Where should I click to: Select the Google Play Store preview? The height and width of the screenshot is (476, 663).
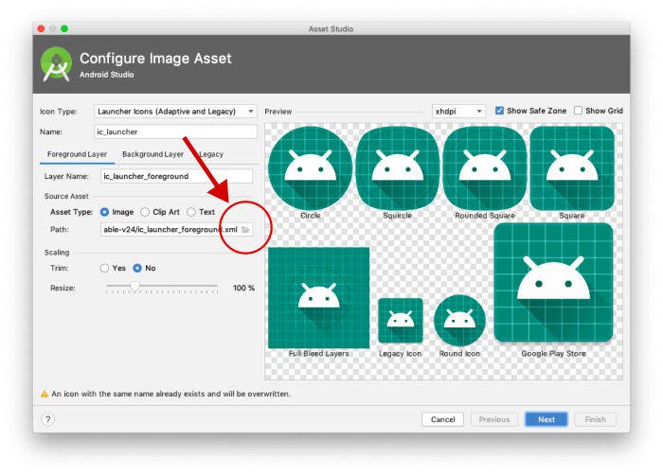click(x=553, y=282)
